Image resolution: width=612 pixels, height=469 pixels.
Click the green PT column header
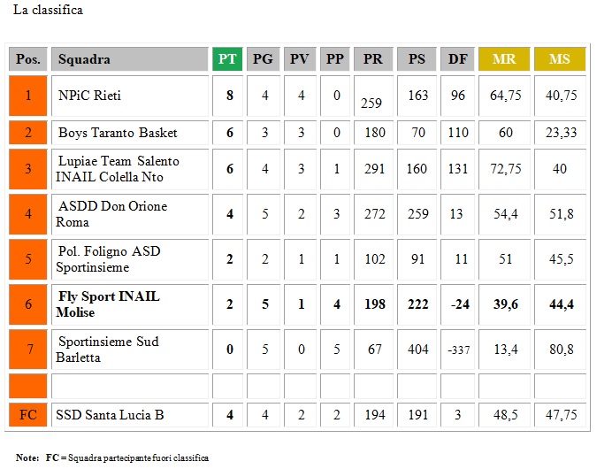(227, 59)
